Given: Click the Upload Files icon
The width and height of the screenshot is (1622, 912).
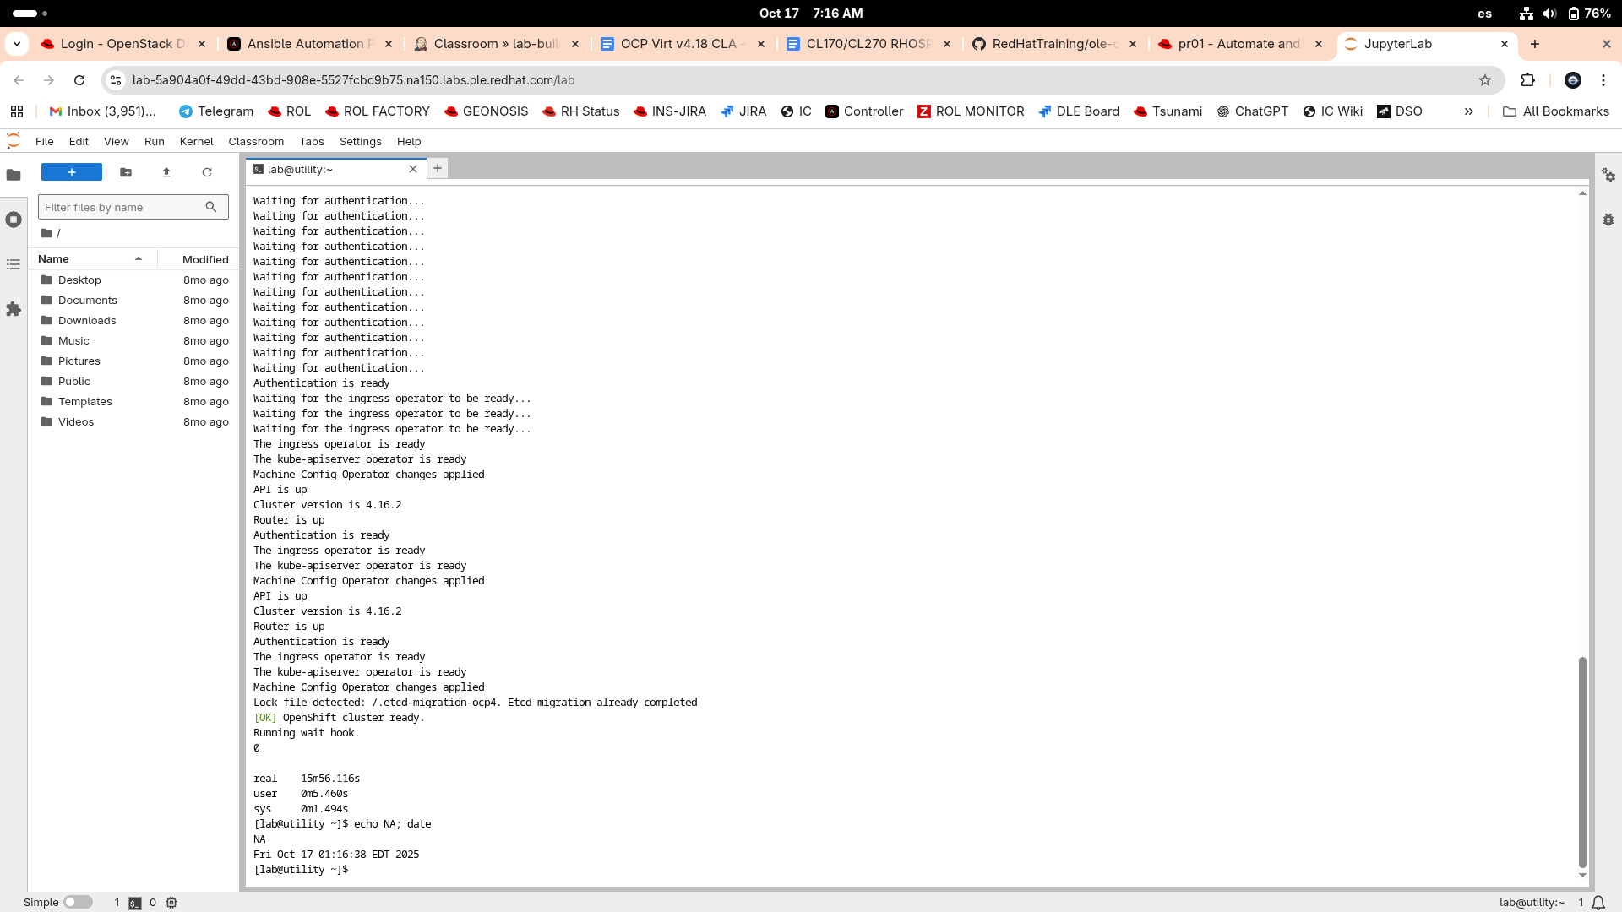Looking at the screenshot, I should pos(166,172).
